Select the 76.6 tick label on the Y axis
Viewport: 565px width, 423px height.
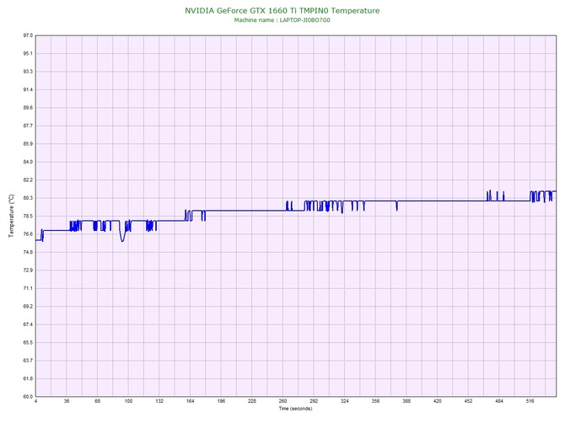[x=27, y=234]
